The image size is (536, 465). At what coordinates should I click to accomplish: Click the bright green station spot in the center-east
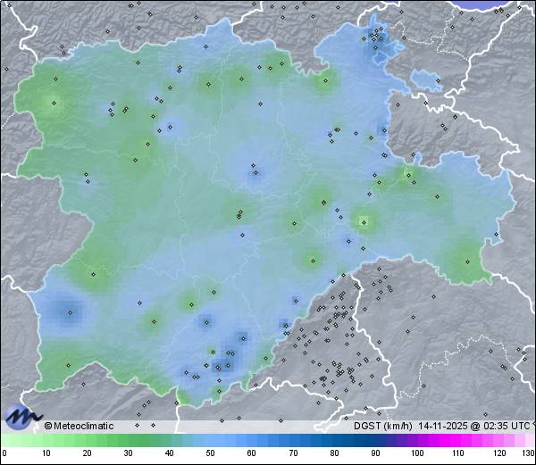click(x=363, y=221)
